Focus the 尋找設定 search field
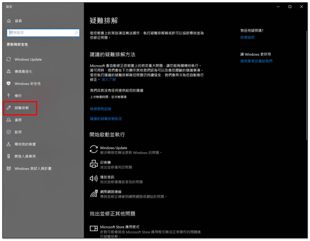This screenshot has width=310, height=241. 43,33
